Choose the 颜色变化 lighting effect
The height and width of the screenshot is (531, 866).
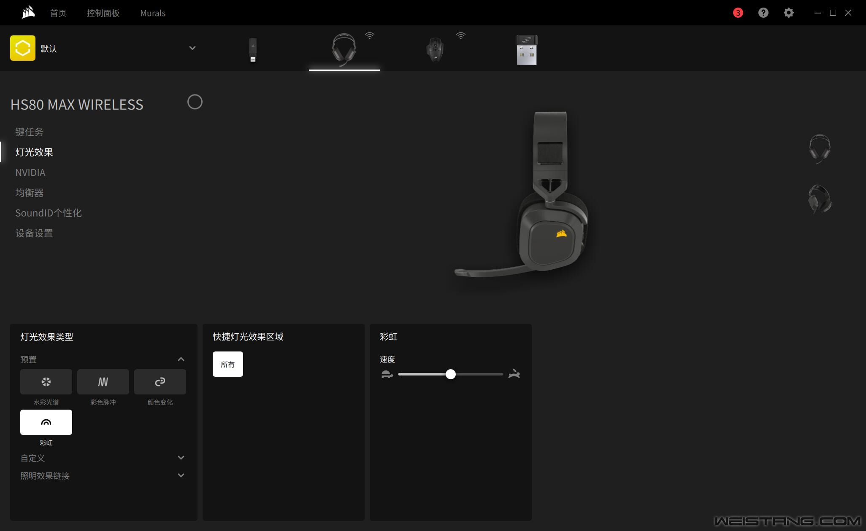160,382
